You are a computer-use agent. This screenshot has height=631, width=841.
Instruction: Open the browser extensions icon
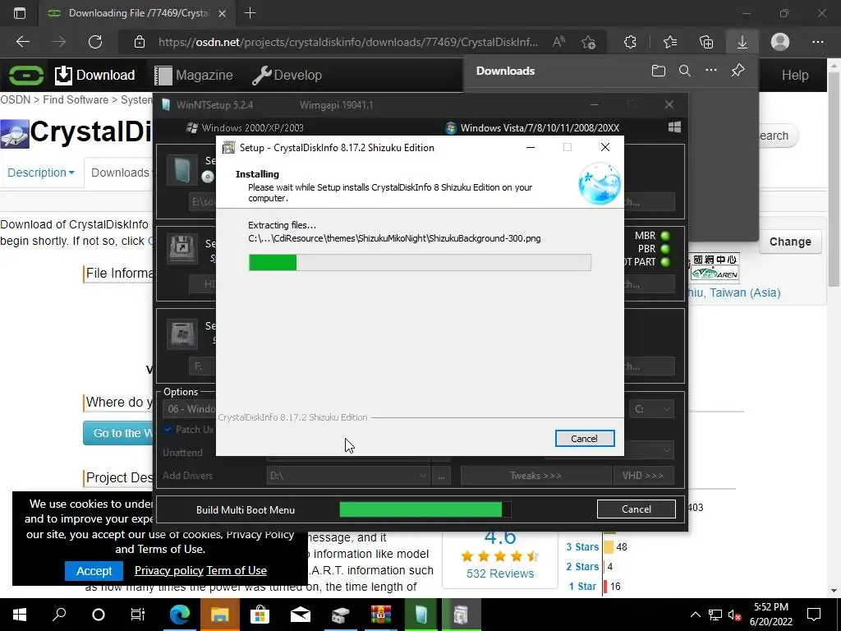630,42
